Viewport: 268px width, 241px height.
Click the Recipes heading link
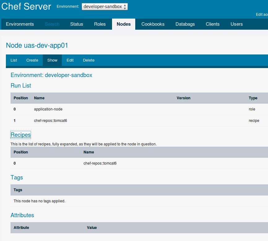pos(21,135)
